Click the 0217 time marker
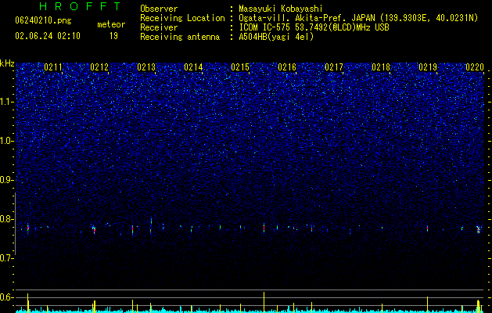 334,67
